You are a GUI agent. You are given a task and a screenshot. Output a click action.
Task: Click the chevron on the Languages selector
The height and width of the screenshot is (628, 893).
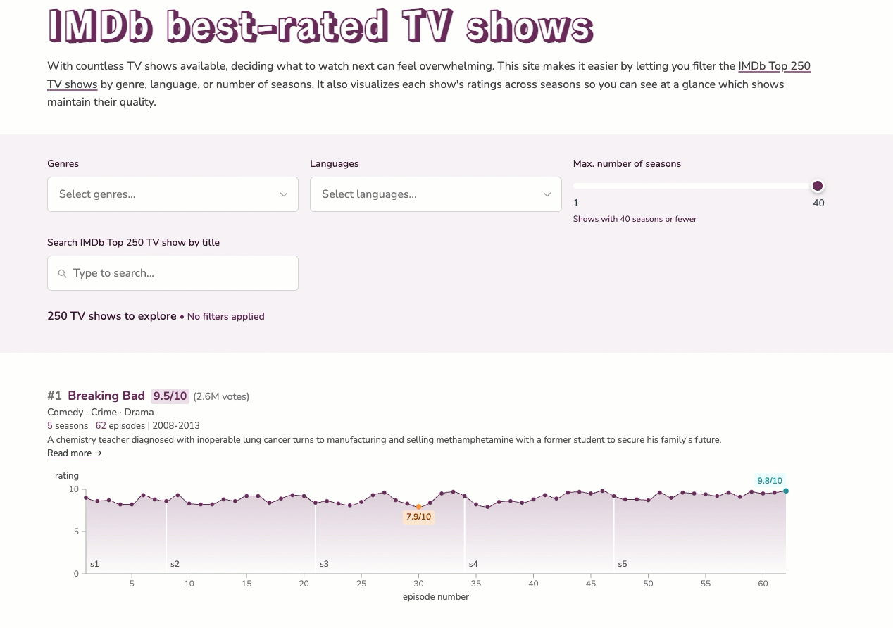(547, 194)
